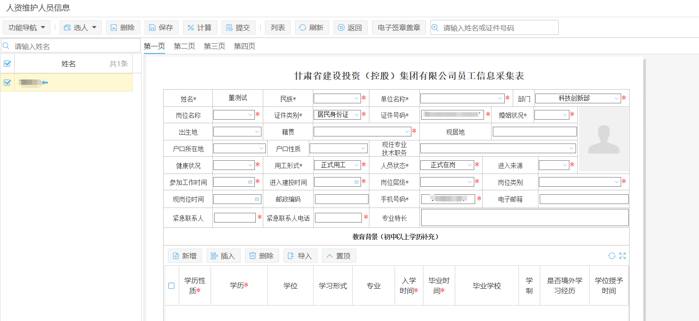Click the 证件号码 input field
This screenshot has width=699, height=321.
pos(453,115)
